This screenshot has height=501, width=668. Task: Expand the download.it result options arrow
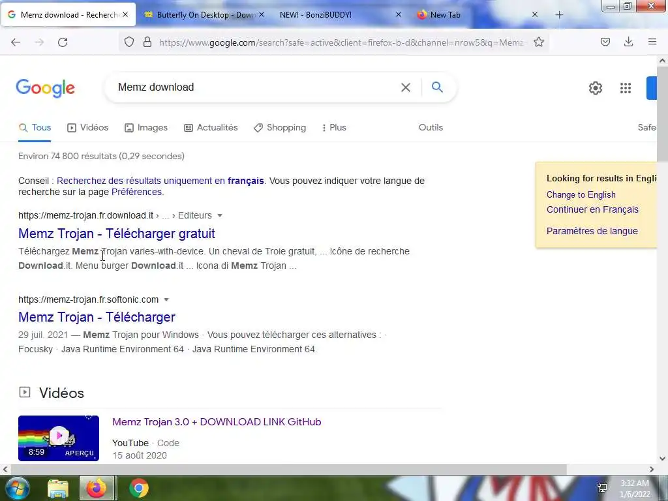220,215
